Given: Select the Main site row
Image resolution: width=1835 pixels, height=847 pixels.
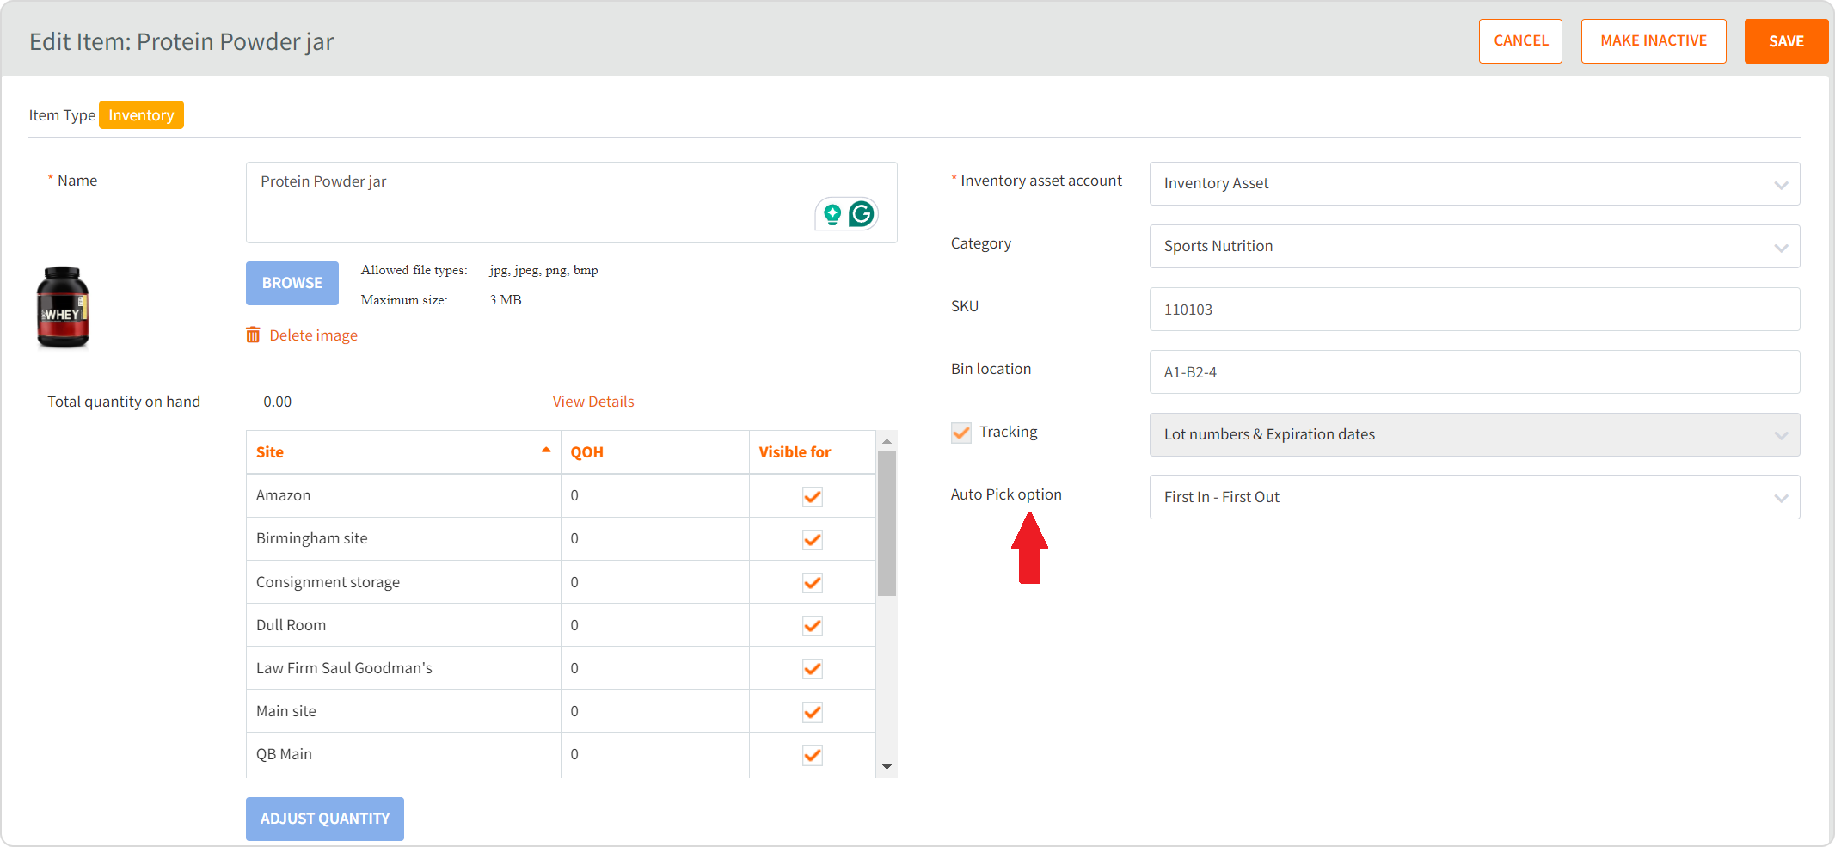Looking at the screenshot, I should [561, 711].
